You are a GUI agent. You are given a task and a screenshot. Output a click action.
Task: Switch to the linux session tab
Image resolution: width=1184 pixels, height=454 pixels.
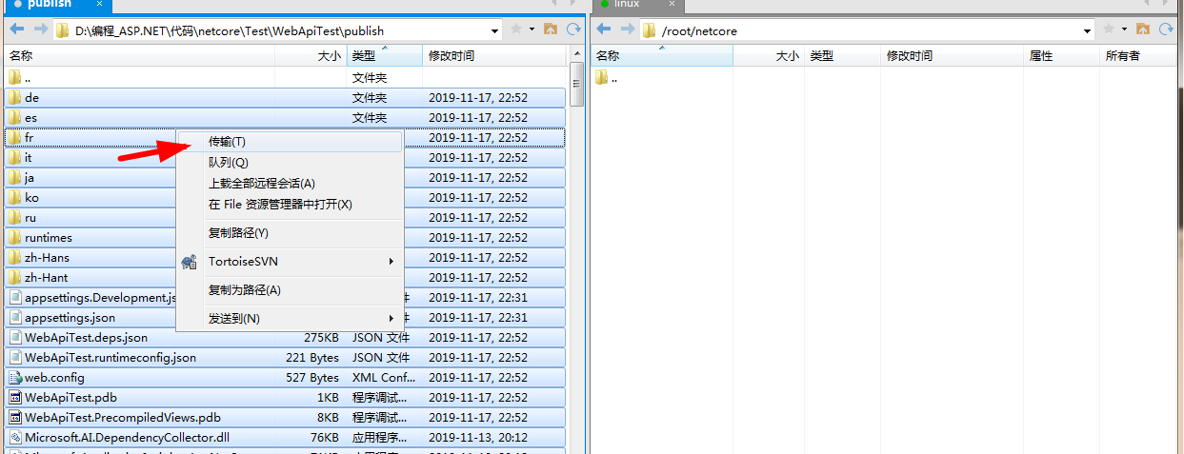click(626, 5)
